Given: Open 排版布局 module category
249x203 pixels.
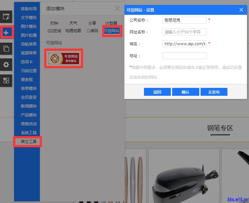Looking at the screenshot, I should (x=28, y=9).
